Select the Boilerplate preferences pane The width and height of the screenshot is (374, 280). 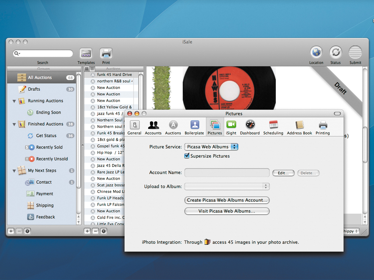[x=194, y=127]
